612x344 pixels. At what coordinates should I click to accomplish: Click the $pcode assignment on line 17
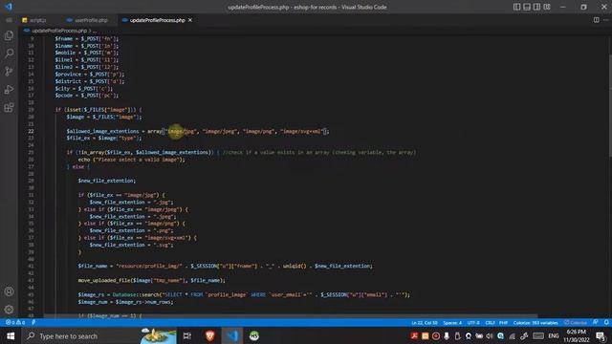pyautogui.click(x=86, y=96)
